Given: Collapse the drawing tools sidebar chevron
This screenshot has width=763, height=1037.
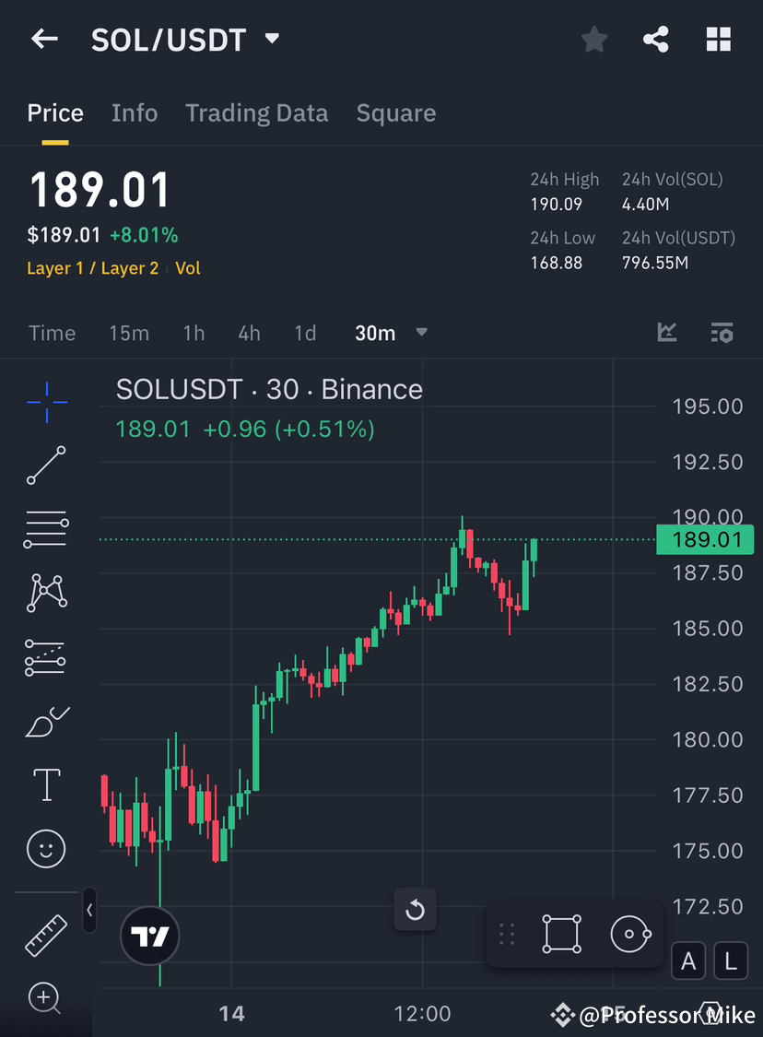Looking at the screenshot, I should click(89, 910).
